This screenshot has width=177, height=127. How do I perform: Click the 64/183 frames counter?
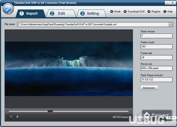[121, 117]
